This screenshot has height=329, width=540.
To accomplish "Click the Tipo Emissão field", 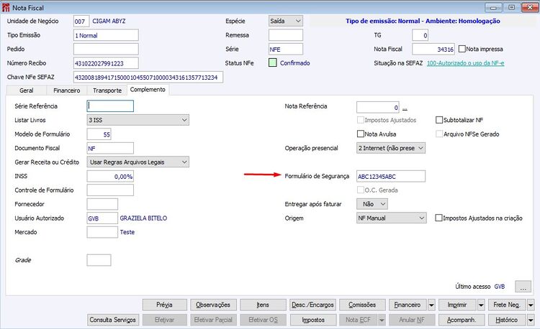I will click(x=106, y=35).
